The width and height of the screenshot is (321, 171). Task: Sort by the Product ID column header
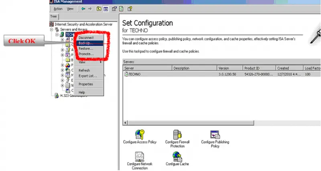259,68
